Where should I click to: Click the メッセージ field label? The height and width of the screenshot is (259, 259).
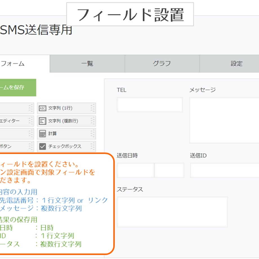click(x=203, y=90)
